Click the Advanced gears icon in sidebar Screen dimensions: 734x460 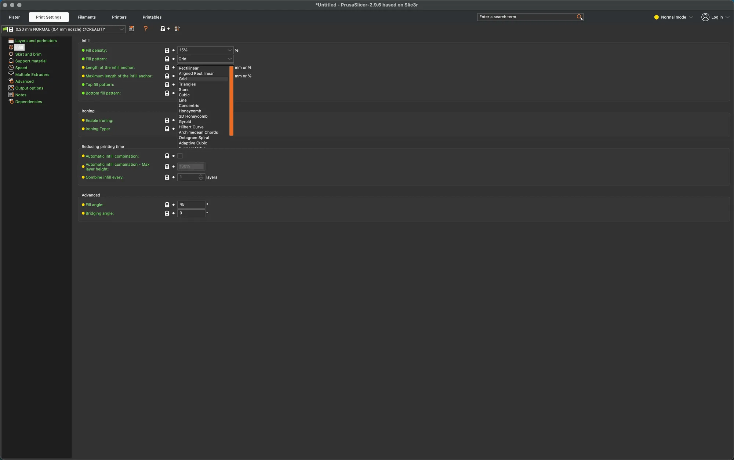(11, 81)
